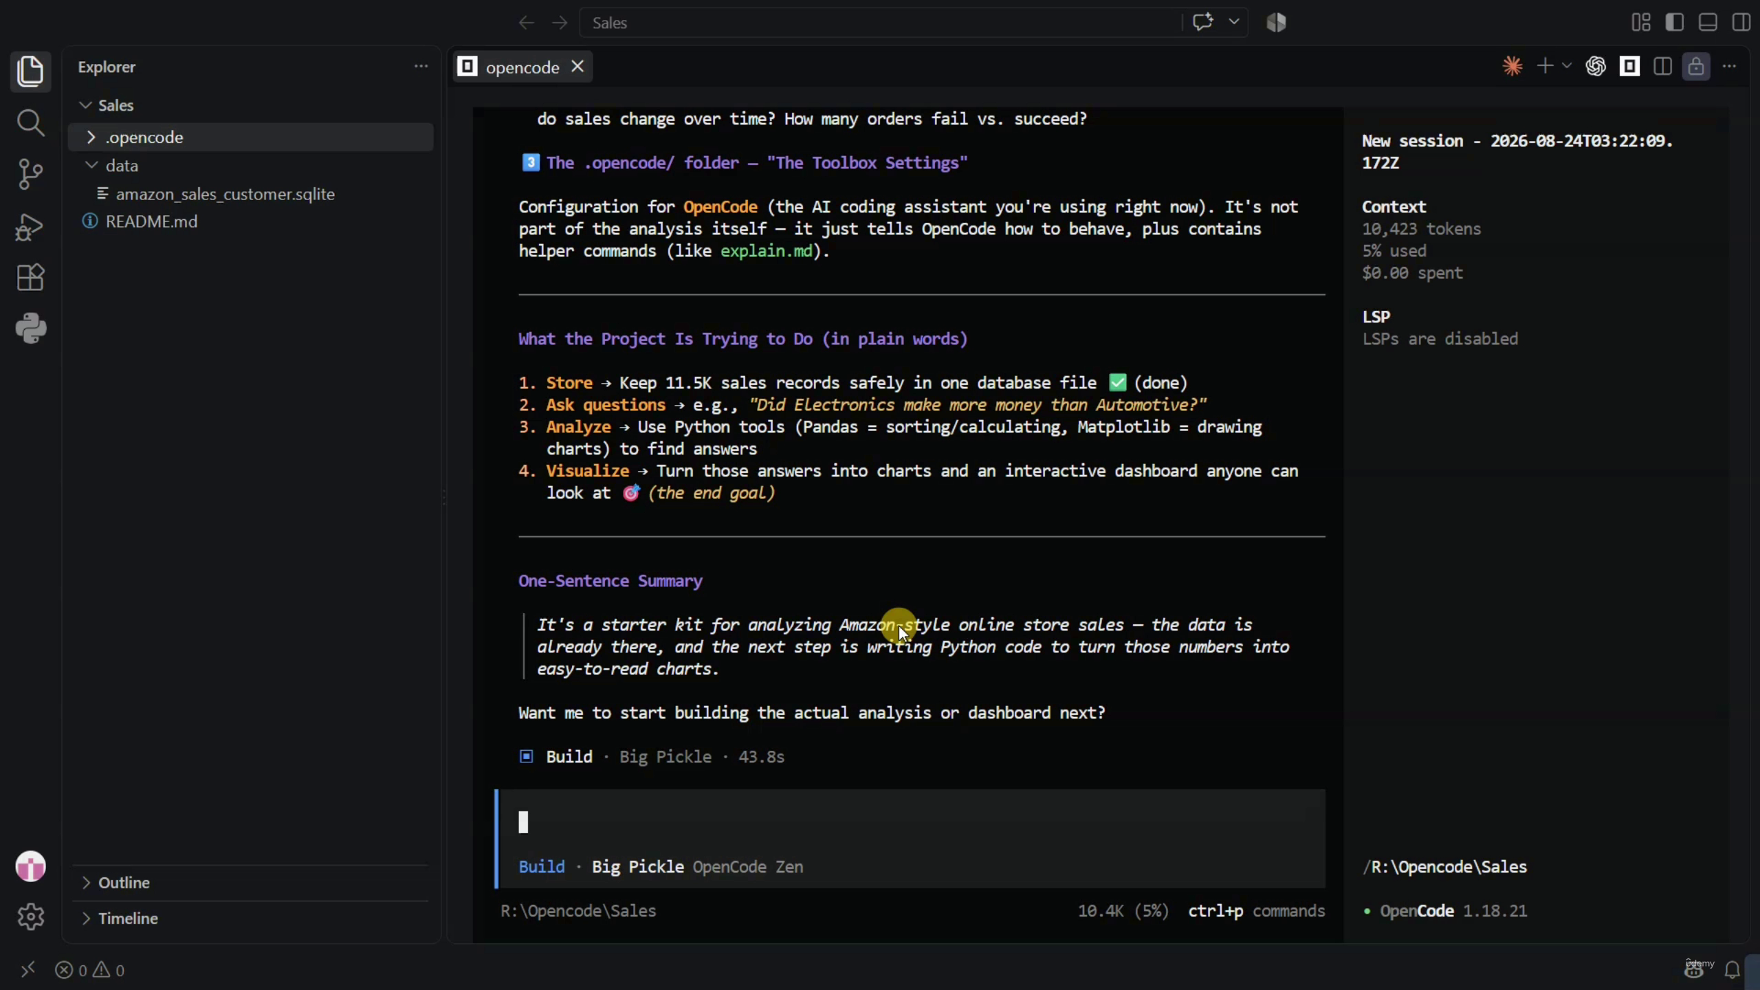The image size is (1760, 990).
Task: Click the errors and warnings status indicator
Action: pos(90,970)
